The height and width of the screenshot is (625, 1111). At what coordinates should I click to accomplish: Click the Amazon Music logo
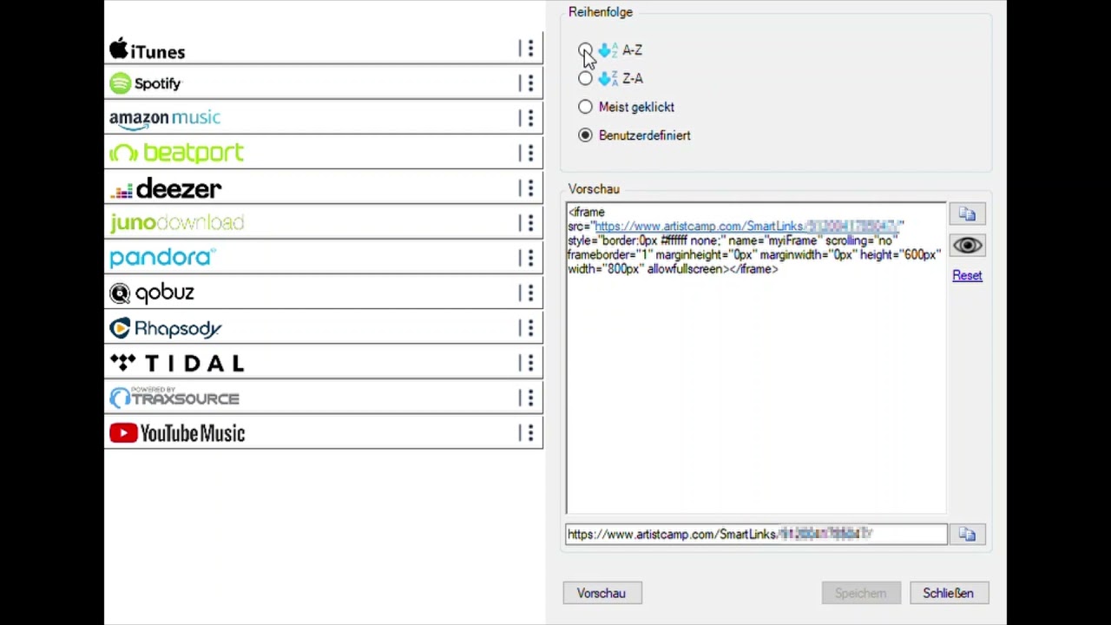tap(165, 117)
